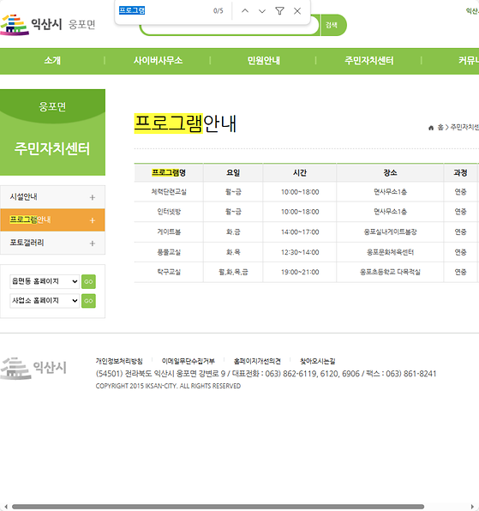Expand the 포토갤러리 plus icon

93,243
